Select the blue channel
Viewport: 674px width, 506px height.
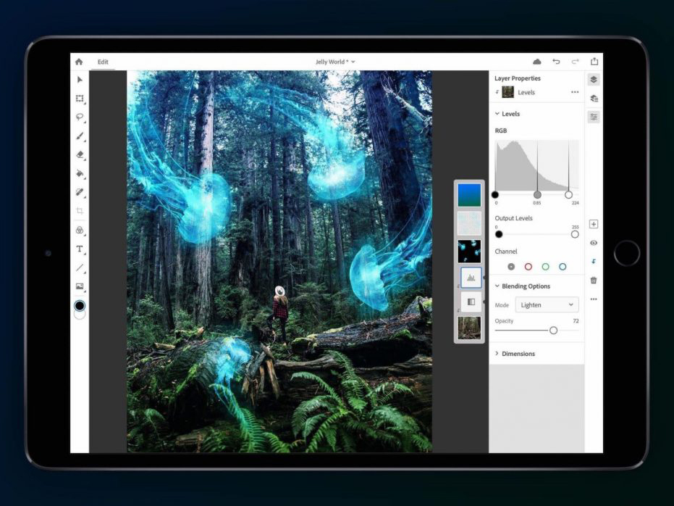coord(563,267)
